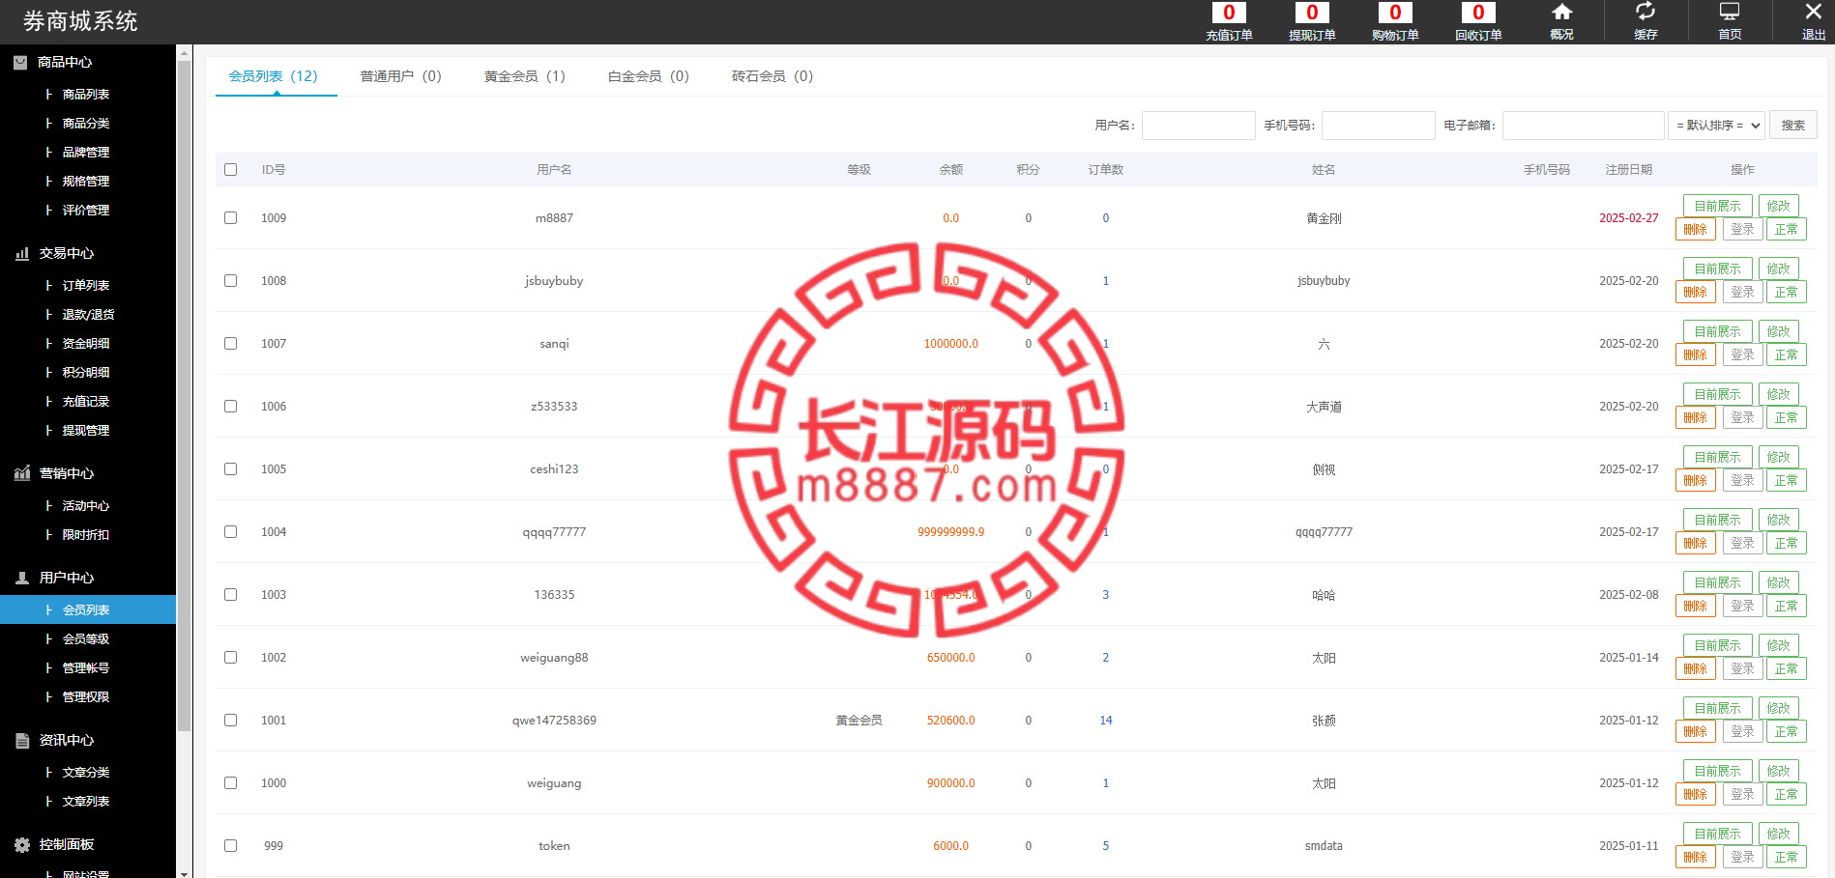Viewport: 1835px width, 878px height.
Task: Click 修改 for user m8887
Action: [1778, 206]
